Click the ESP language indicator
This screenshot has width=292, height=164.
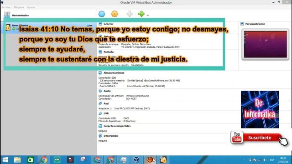[272, 160]
